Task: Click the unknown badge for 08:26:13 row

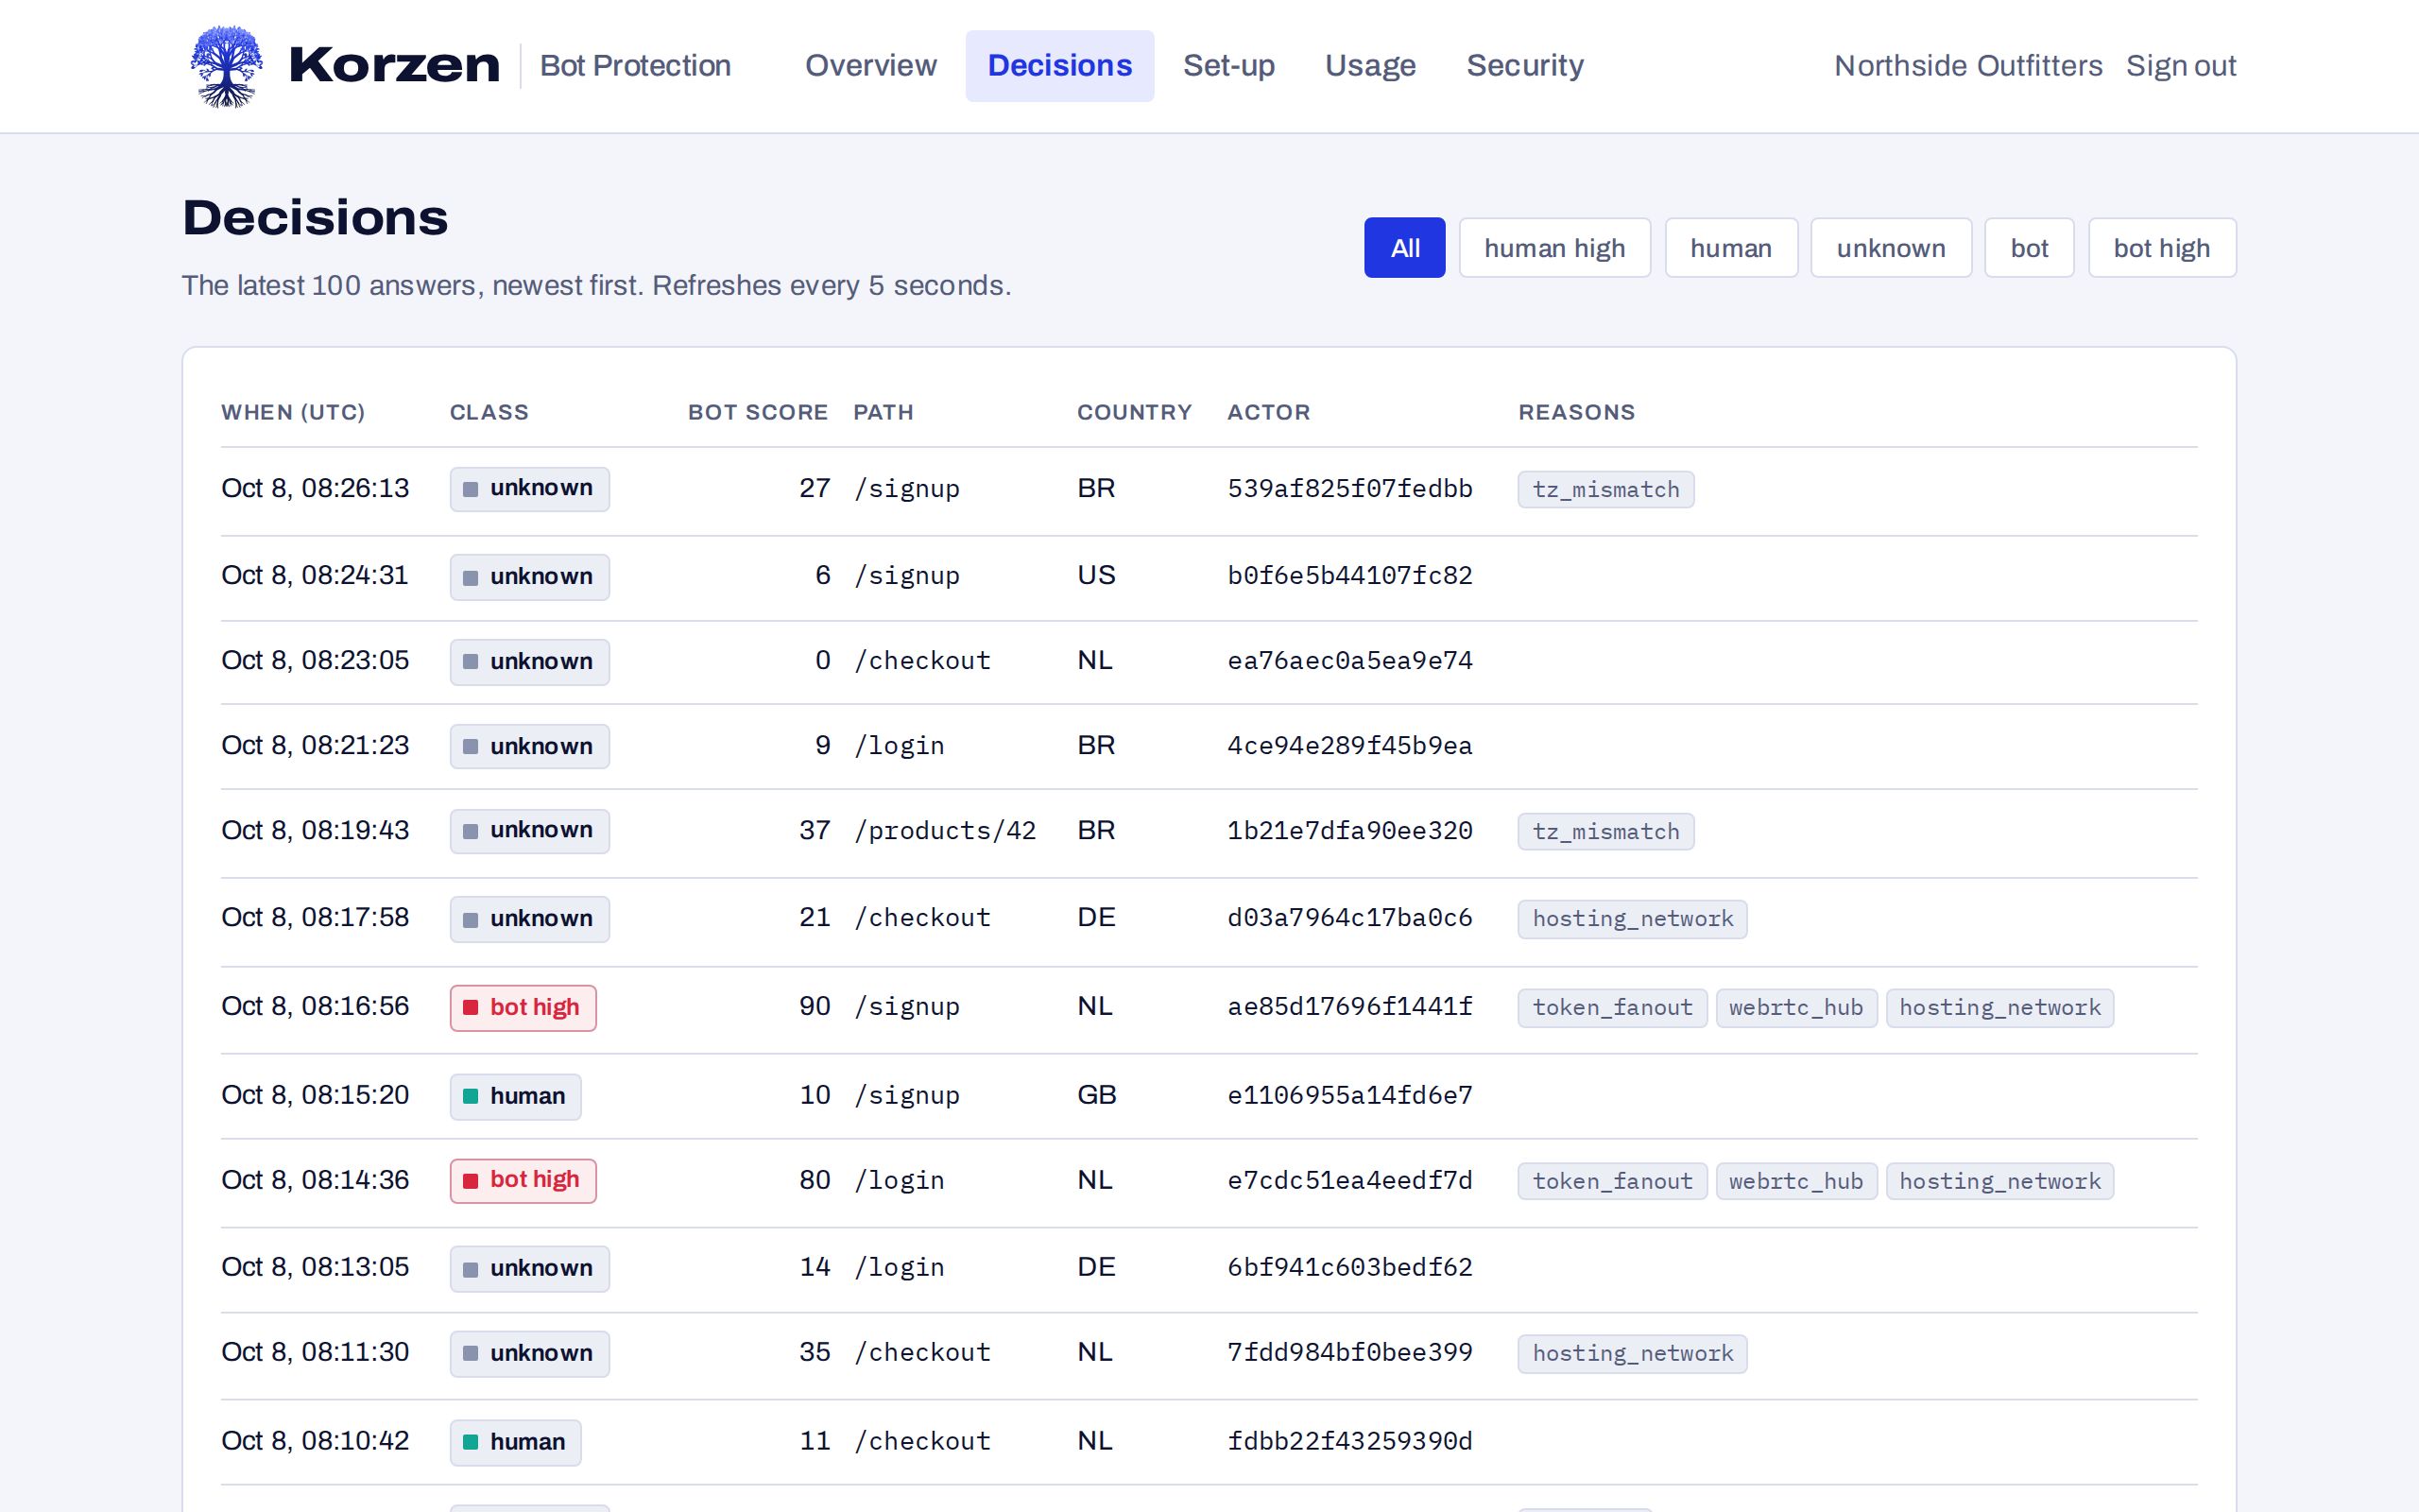Action: 530,489
